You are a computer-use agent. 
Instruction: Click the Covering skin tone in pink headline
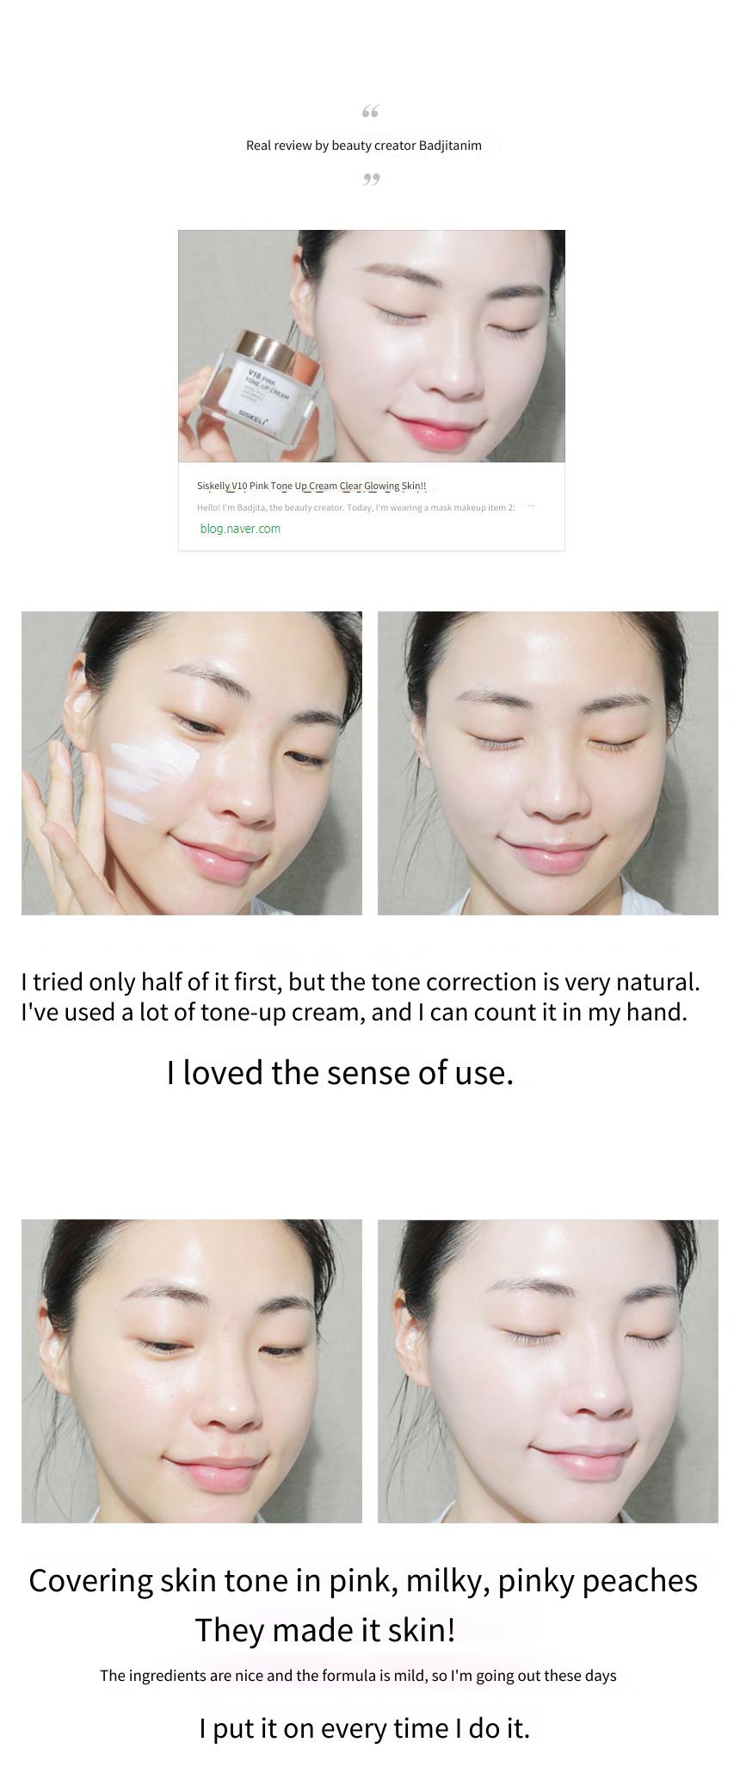click(x=363, y=1581)
